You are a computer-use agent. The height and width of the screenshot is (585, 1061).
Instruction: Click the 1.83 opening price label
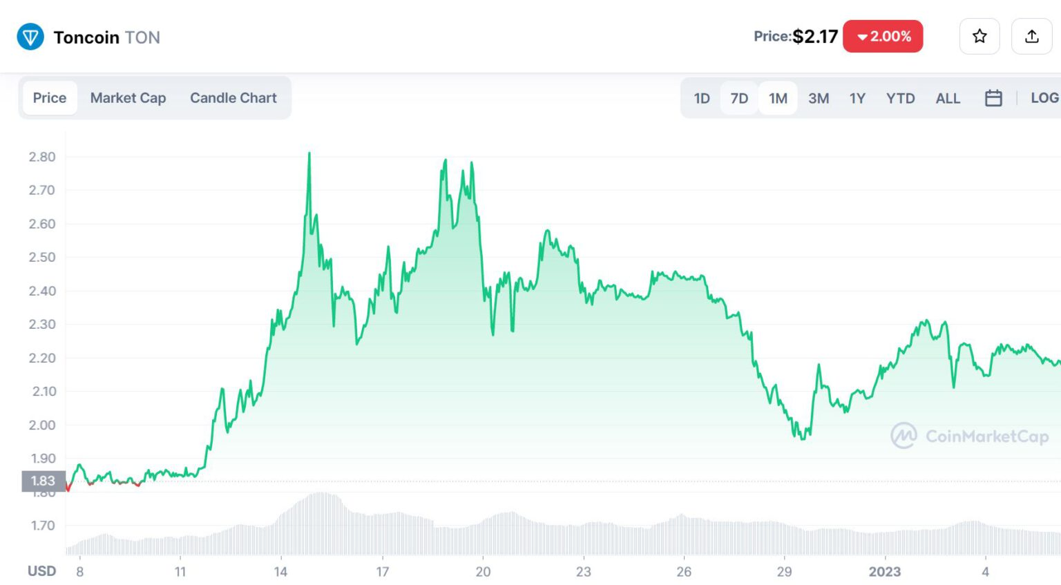[43, 481]
